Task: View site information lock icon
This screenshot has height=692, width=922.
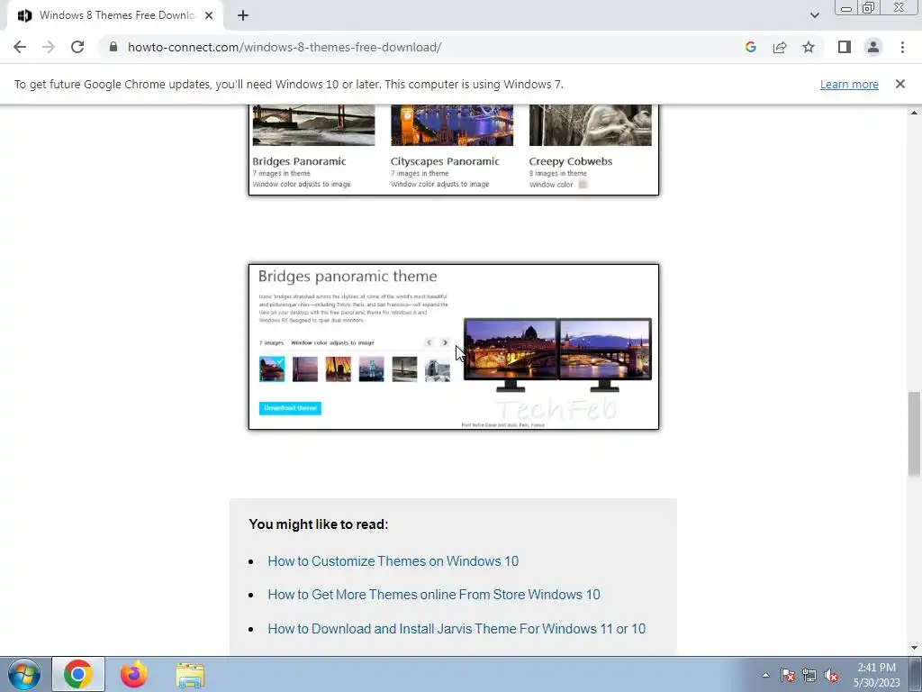Action: pos(113,47)
